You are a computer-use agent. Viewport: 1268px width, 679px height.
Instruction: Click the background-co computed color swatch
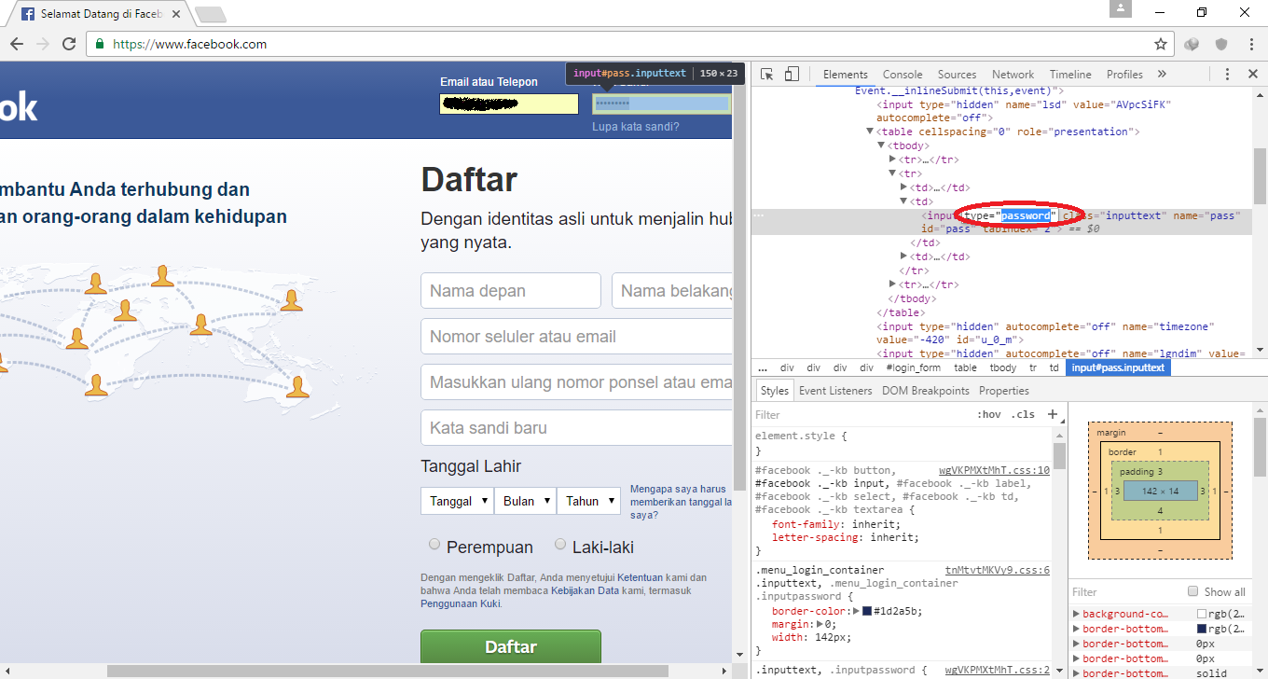tap(1202, 614)
